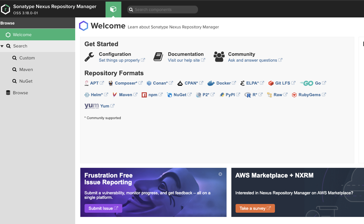Open the Raw format link
This screenshot has width=364, height=224.
click(278, 95)
